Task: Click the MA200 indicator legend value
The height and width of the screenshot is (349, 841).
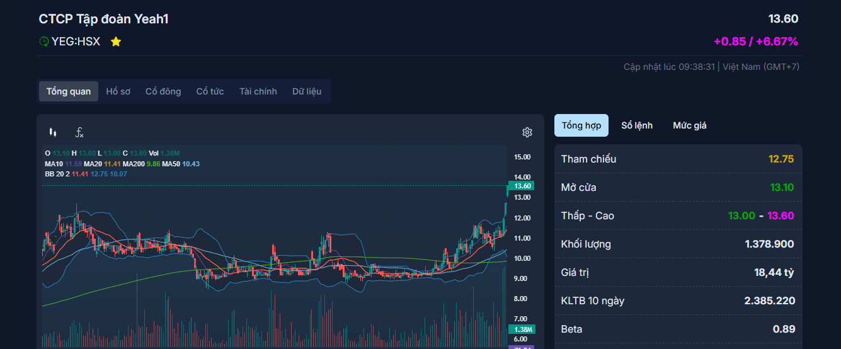Action: pos(153,164)
